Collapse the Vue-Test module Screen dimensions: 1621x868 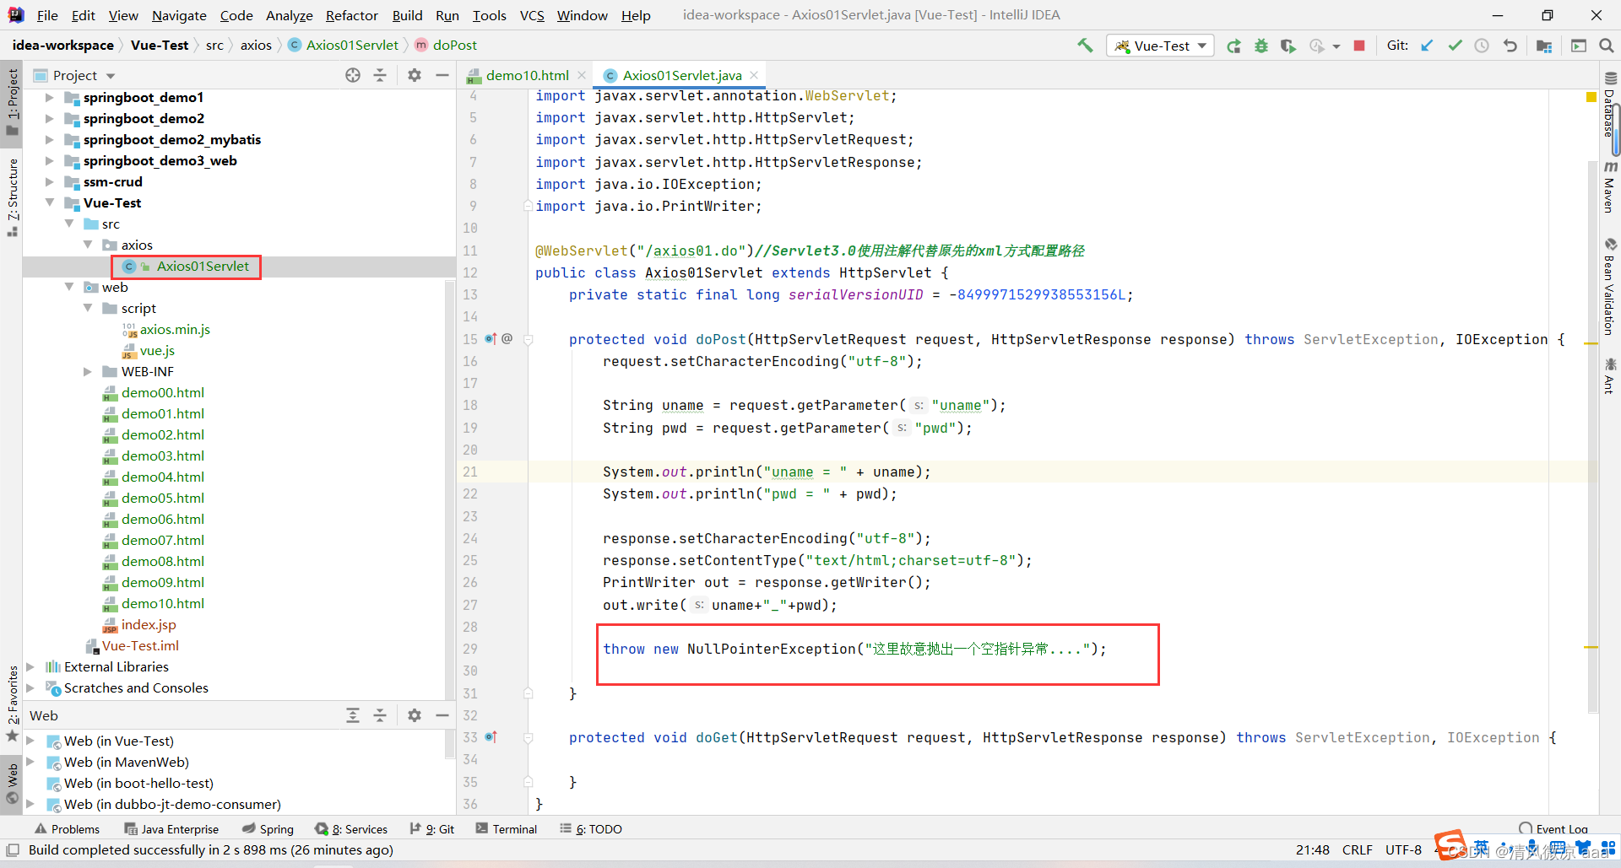pos(49,203)
